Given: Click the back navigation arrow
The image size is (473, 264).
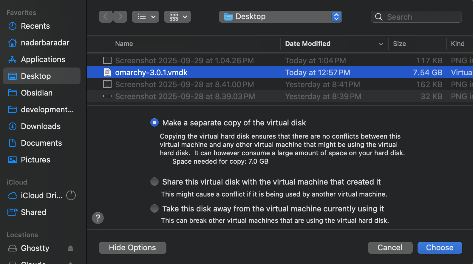Looking at the screenshot, I should click(x=106, y=17).
